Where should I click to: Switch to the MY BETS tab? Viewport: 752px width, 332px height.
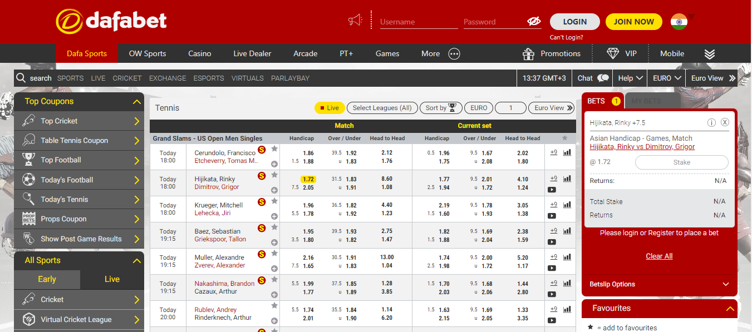coord(646,101)
